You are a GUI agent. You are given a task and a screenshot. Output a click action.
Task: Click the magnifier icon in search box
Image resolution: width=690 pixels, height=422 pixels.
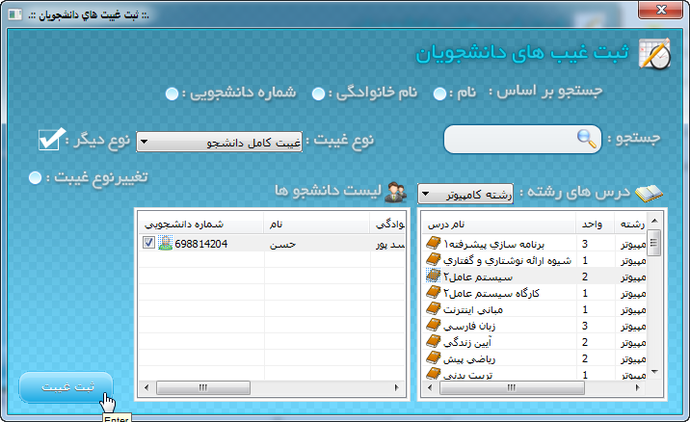(586, 139)
